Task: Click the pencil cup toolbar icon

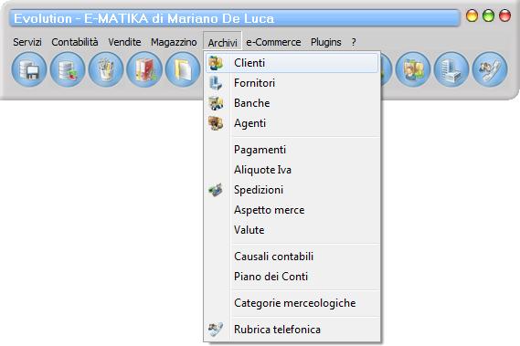Action: [x=106, y=69]
